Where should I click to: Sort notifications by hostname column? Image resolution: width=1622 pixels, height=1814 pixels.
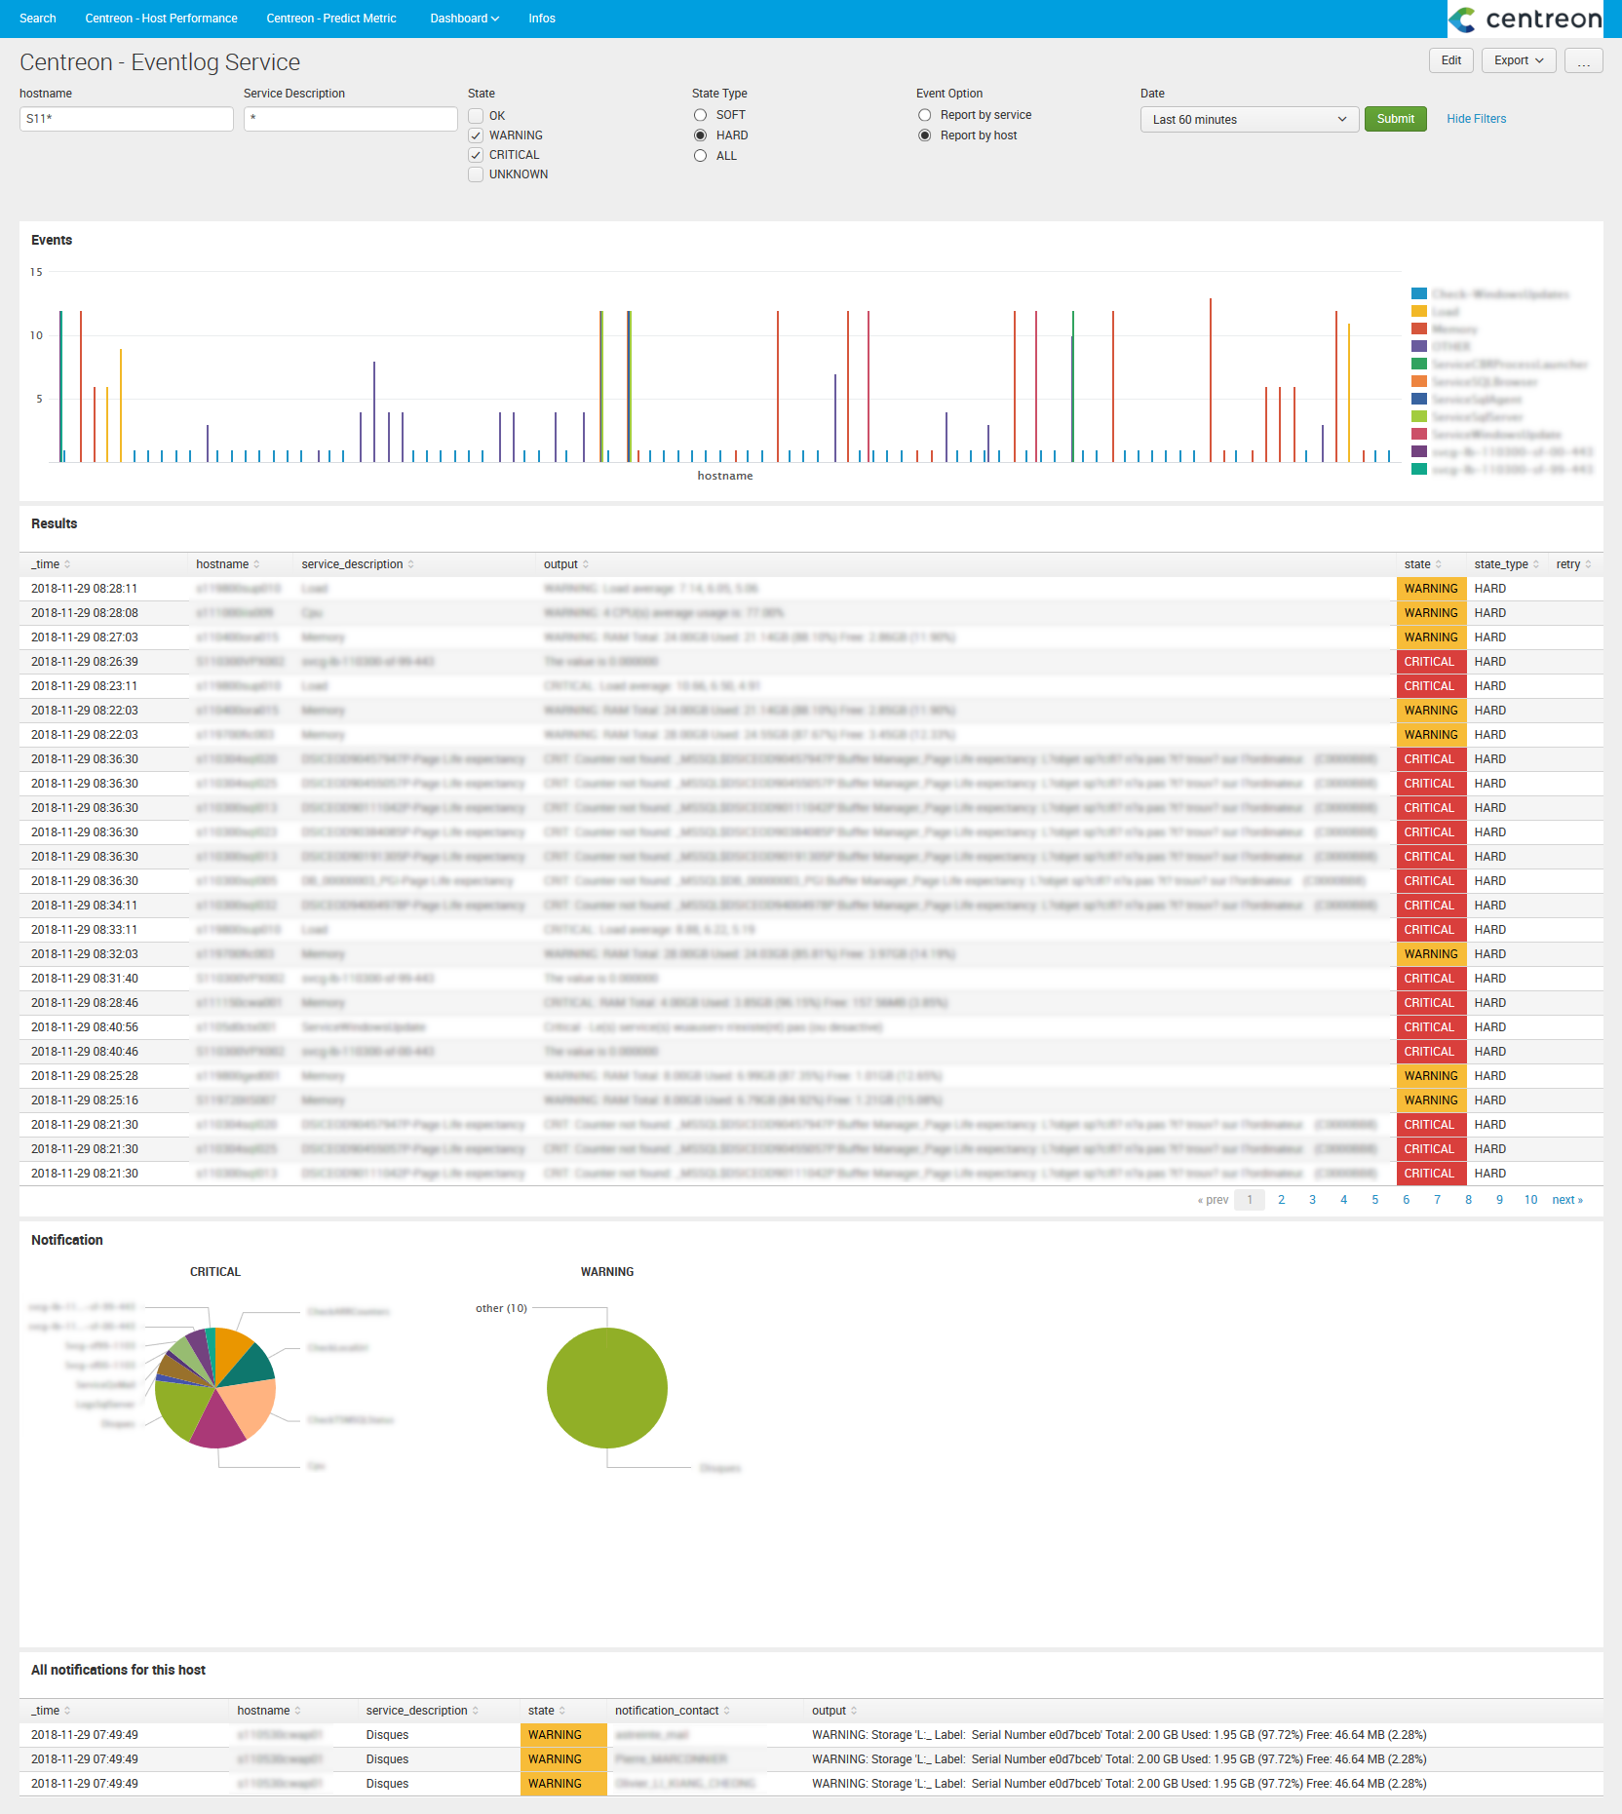(269, 1711)
